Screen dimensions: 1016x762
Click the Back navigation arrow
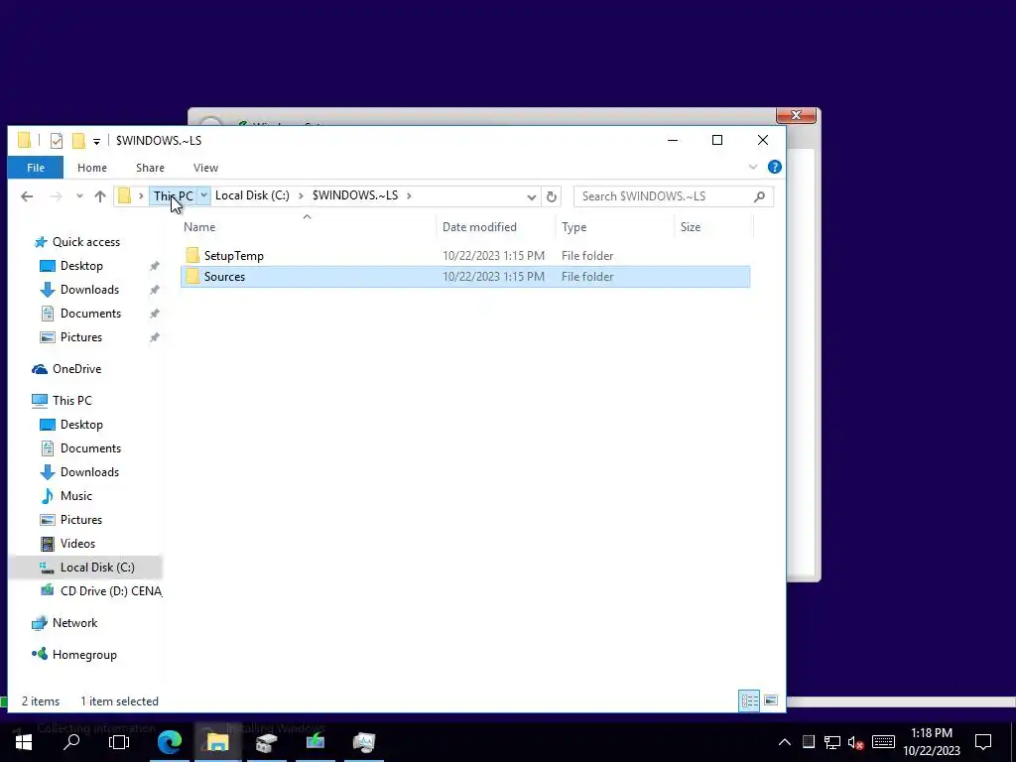point(27,196)
